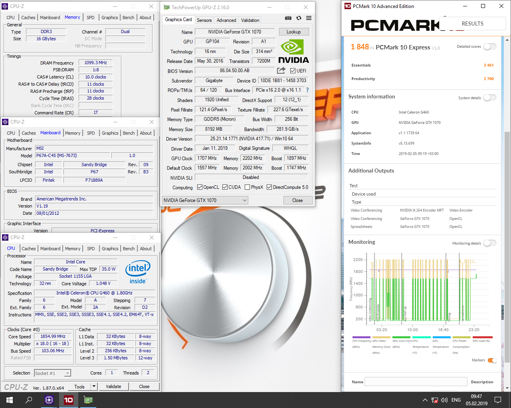The height and width of the screenshot is (408, 511).
Task: Click the Close button in bottom CPU-Z window
Action: 144,386
